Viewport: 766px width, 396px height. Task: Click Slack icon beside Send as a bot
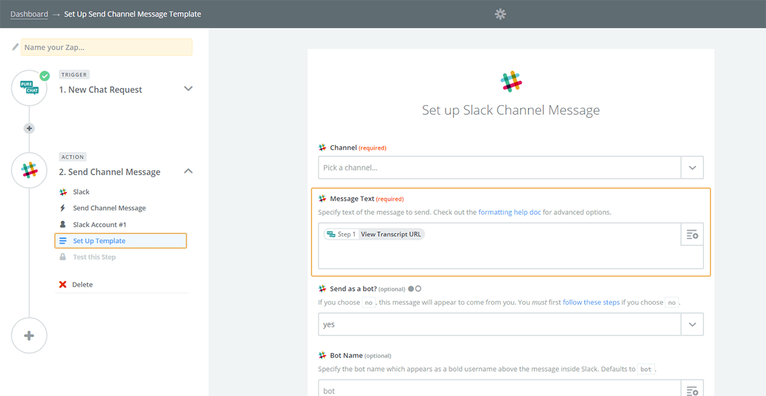(322, 289)
